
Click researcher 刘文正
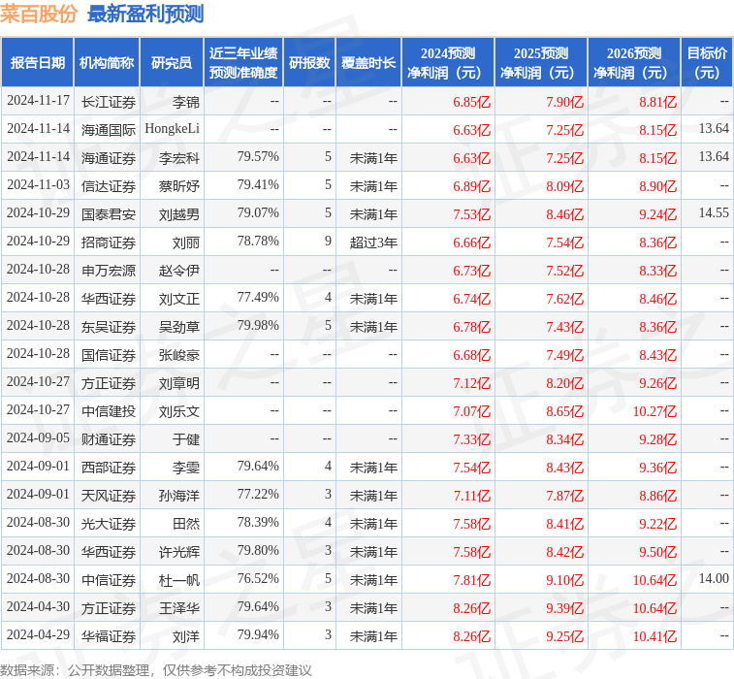click(x=179, y=299)
